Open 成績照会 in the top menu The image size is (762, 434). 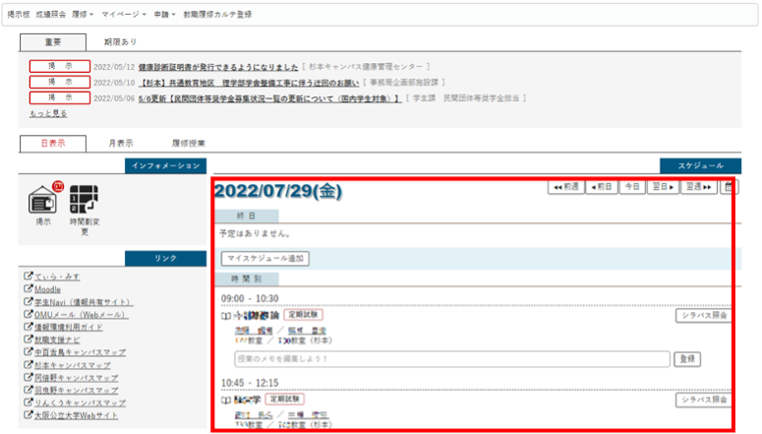[x=50, y=15]
